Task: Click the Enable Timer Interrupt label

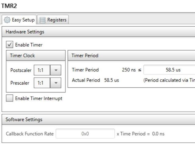Action: (x=39, y=98)
